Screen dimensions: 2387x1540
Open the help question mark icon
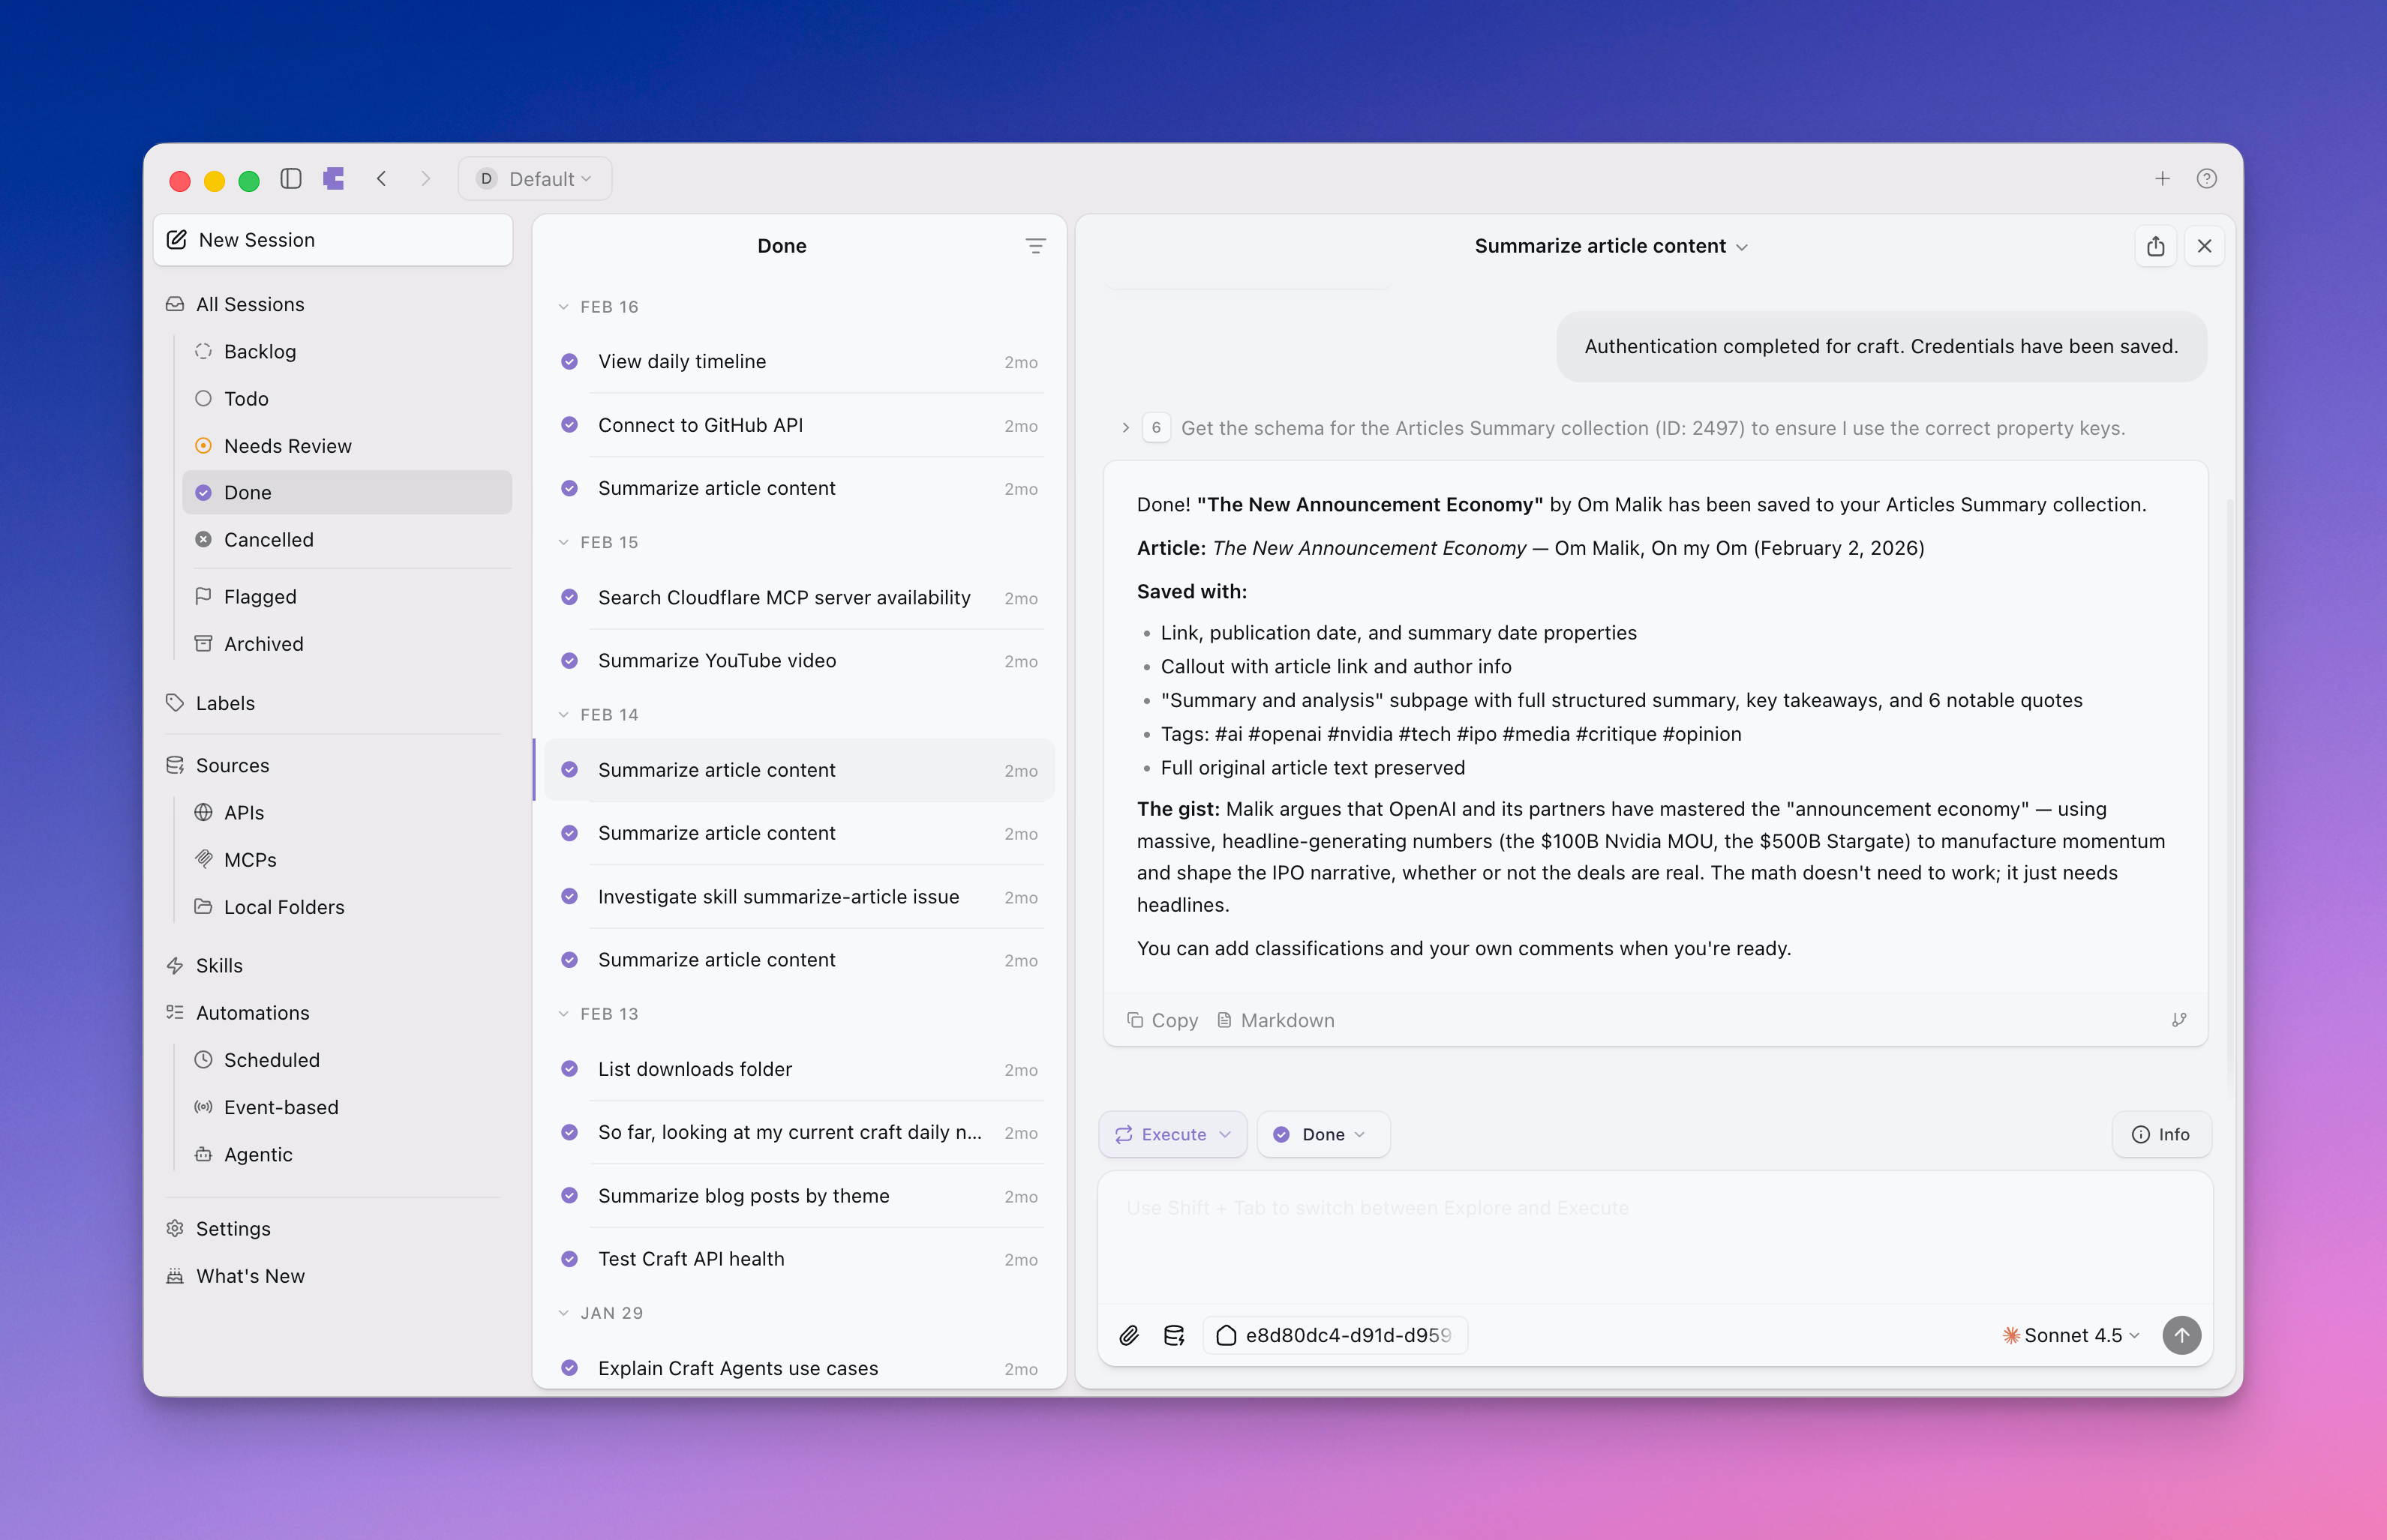(2206, 179)
